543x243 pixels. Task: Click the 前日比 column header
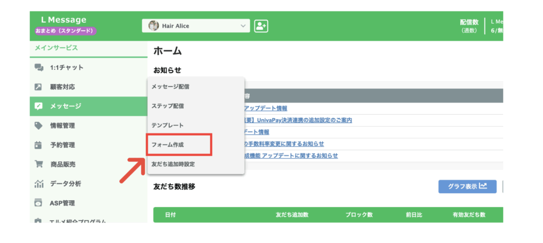[414, 215]
